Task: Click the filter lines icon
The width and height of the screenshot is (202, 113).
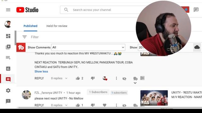Action: coord(25,37)
